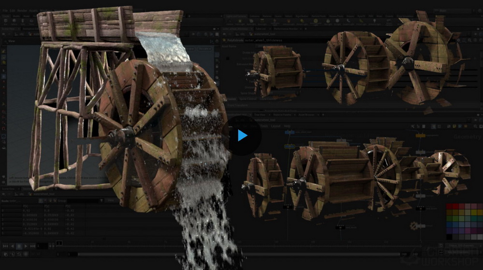This screenshot has height=270, width=483.
Task: Open the Tree View tab
Action: click(260, 115)
